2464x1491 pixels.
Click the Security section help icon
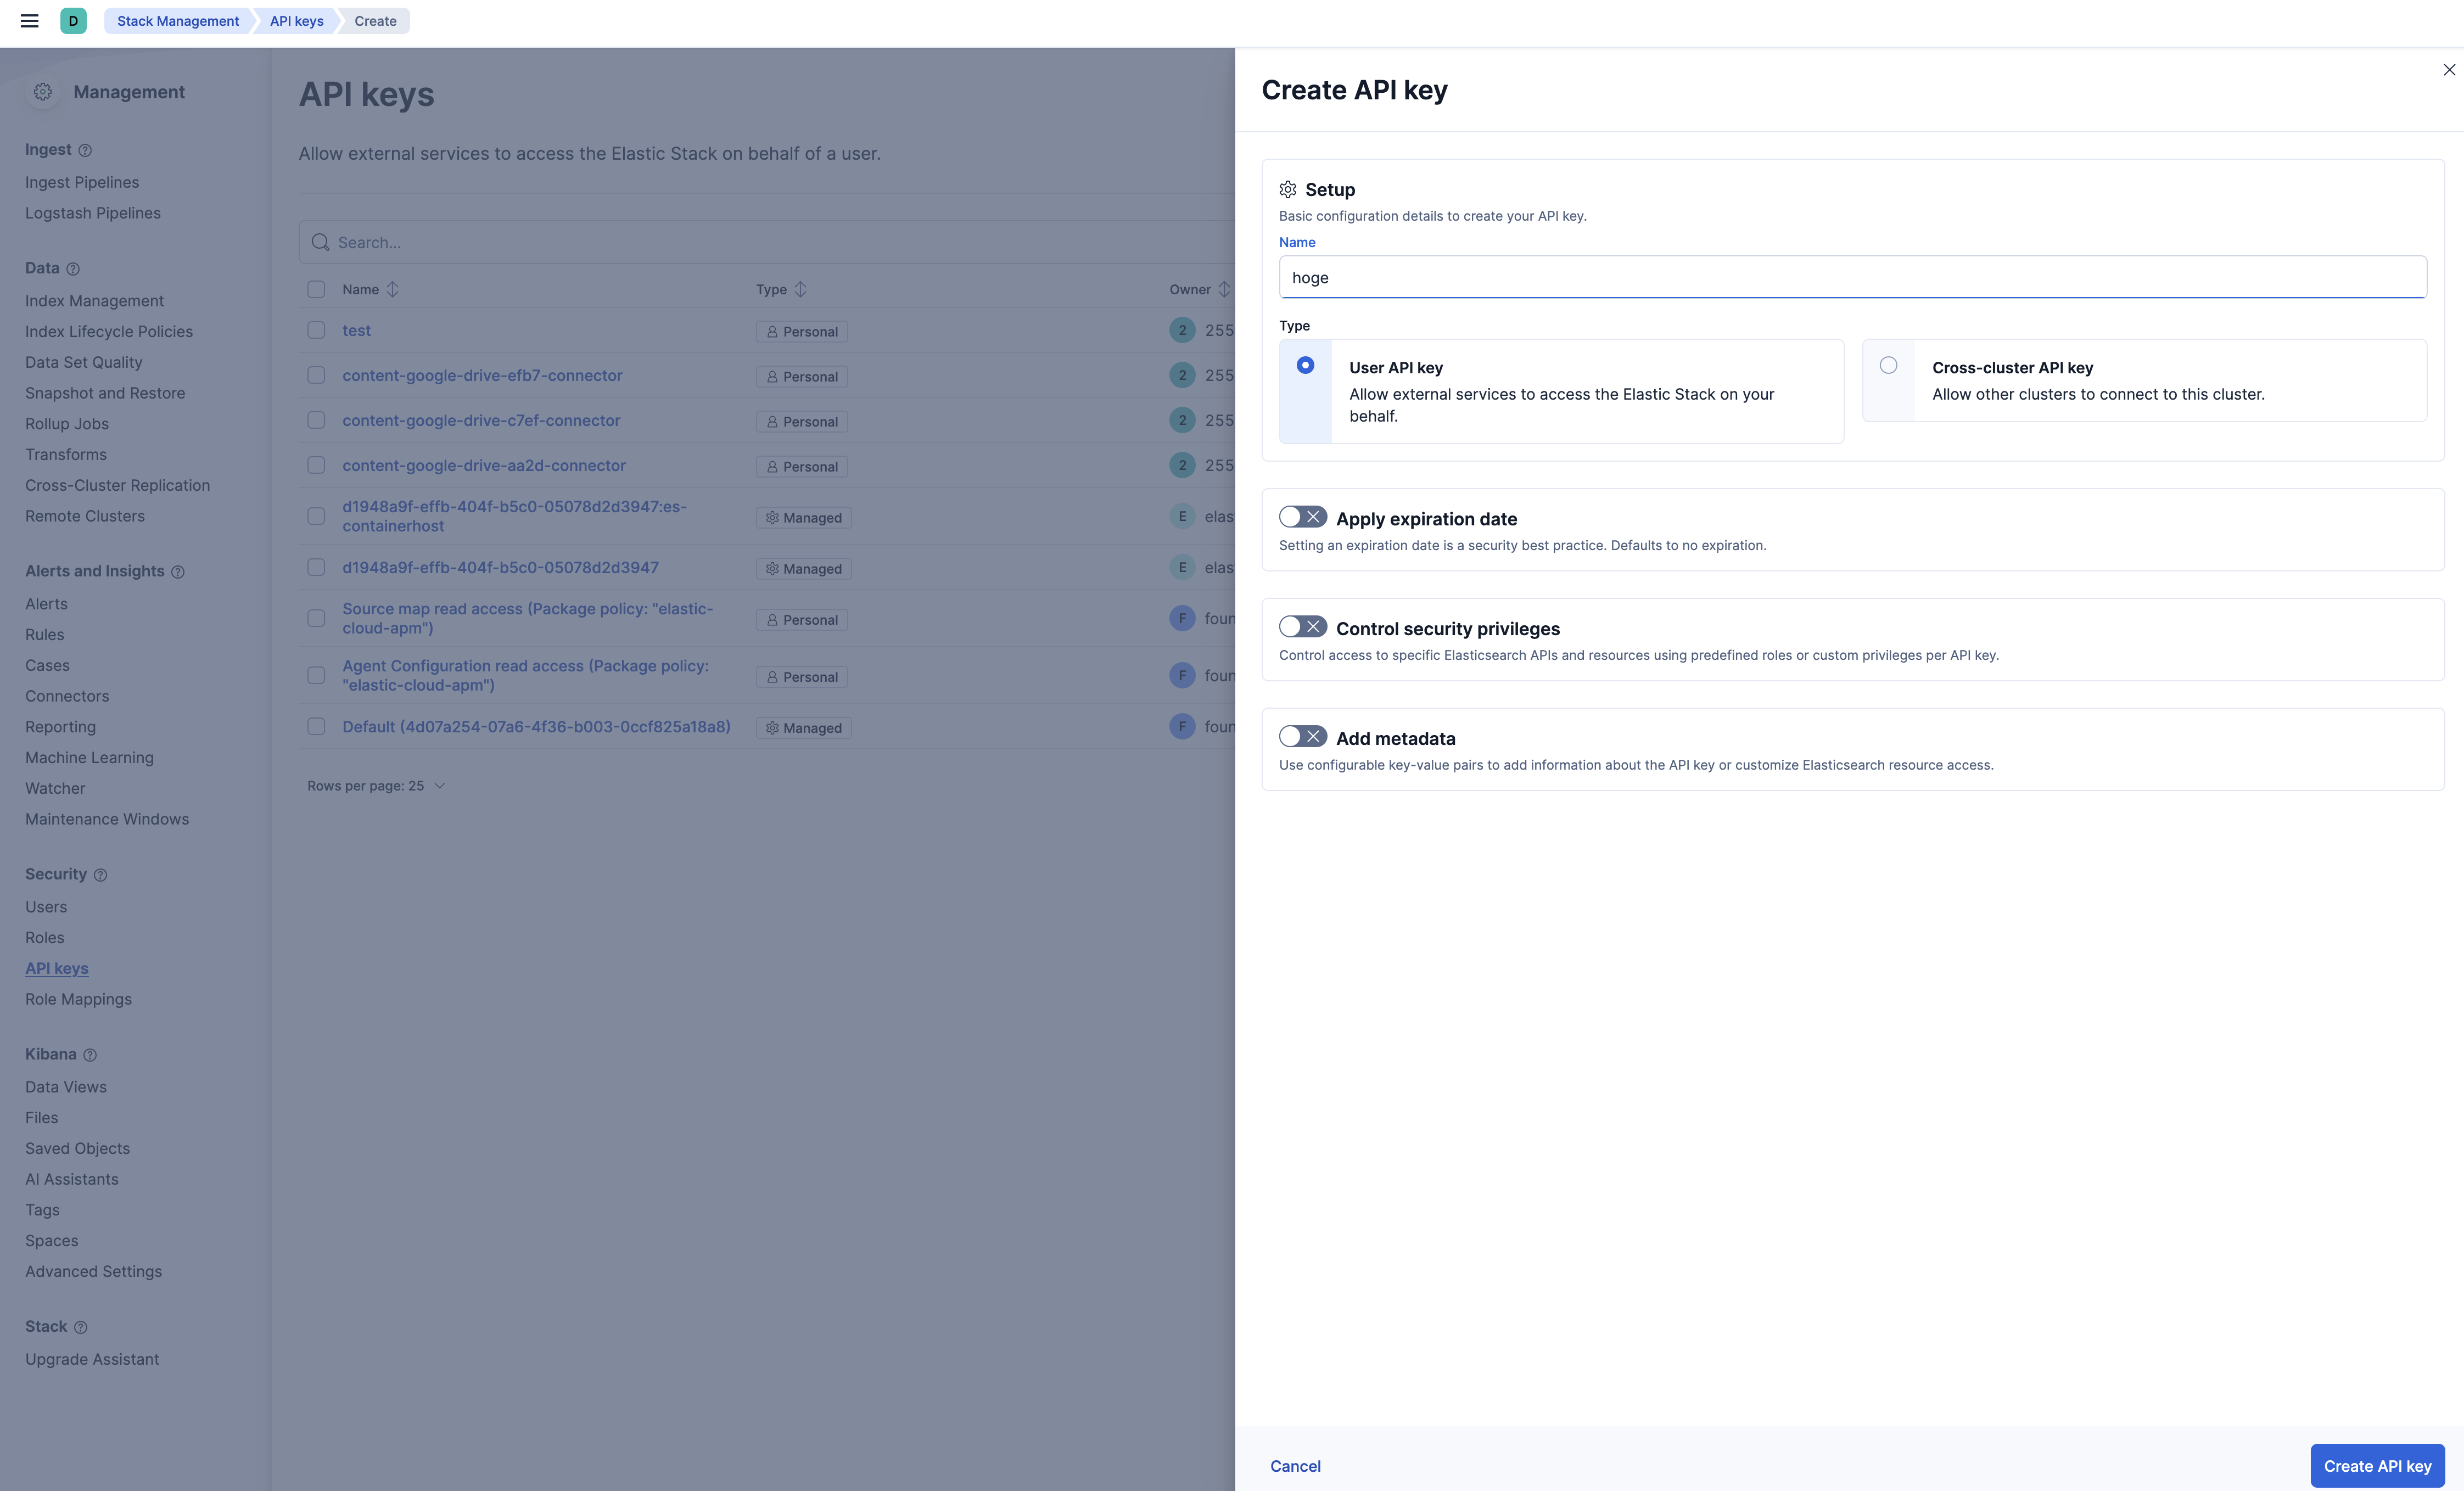tap(100, 875)
